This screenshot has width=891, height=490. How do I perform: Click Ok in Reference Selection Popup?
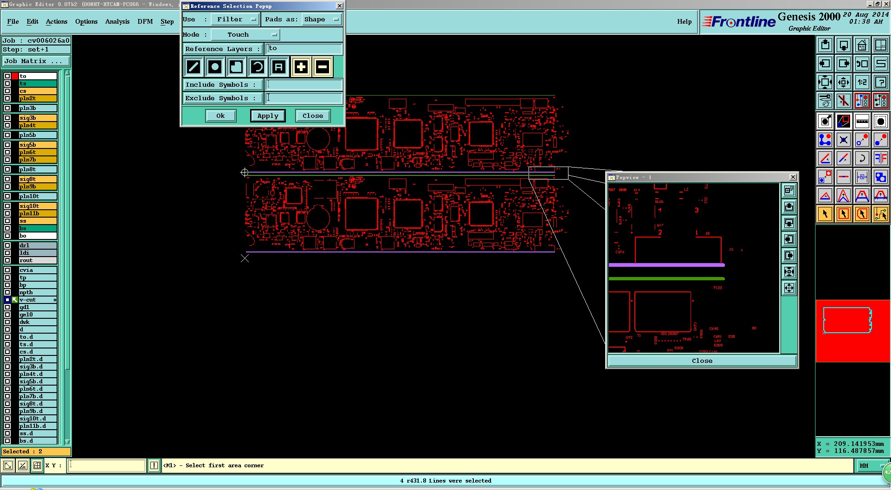tap(220, 116)
